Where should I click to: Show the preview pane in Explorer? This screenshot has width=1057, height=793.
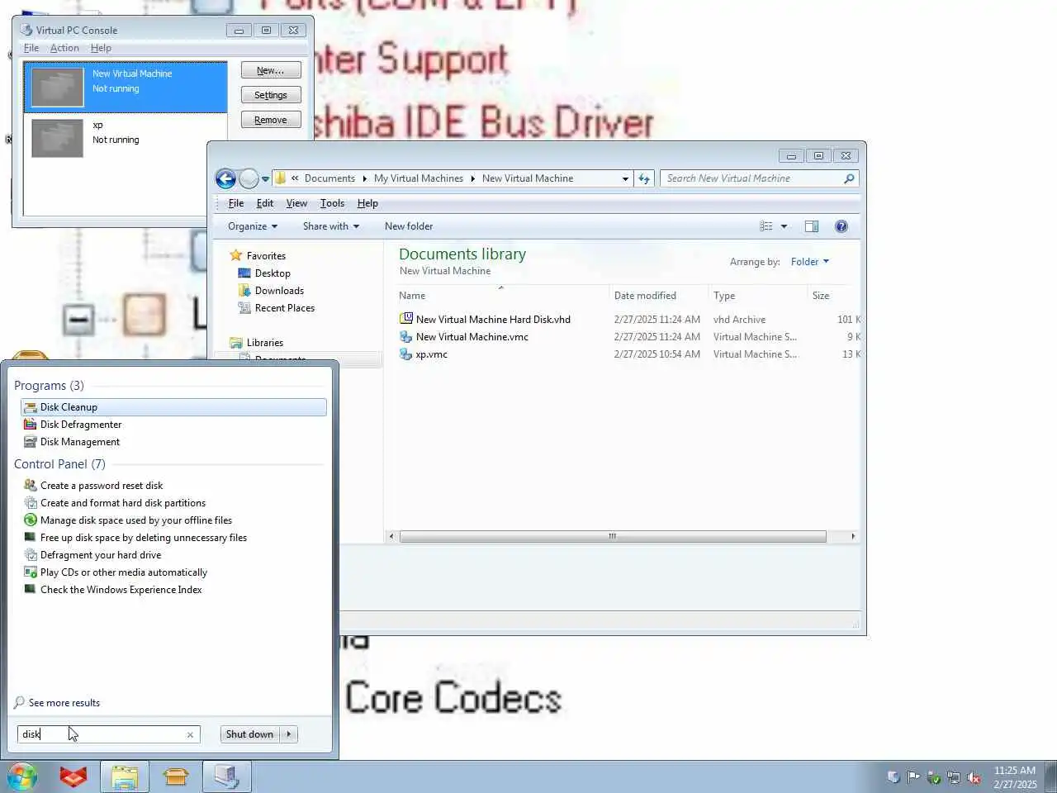point(812,226)
